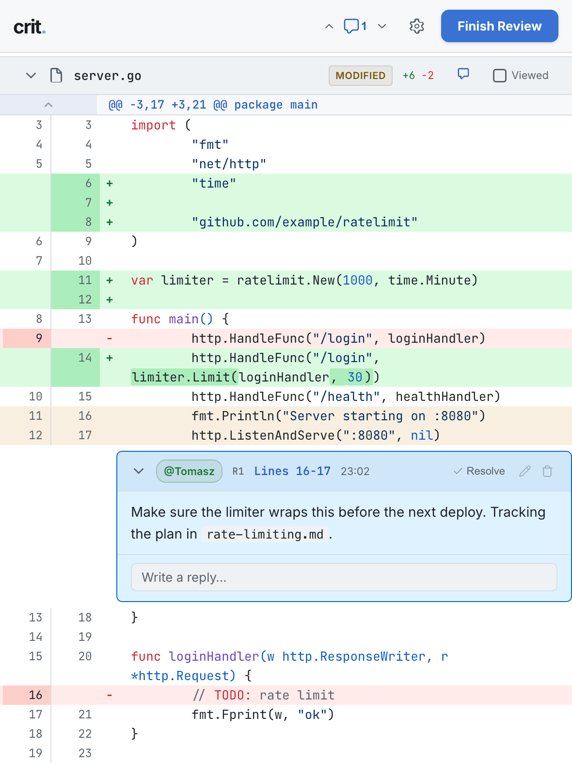Click MODIFIED status badge
Image resolution: width=572 pixels, height=763 pixels.
(x=360, y=76)
